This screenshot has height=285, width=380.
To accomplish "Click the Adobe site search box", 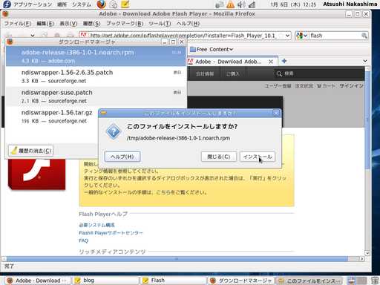I will [x=319, y=73].
